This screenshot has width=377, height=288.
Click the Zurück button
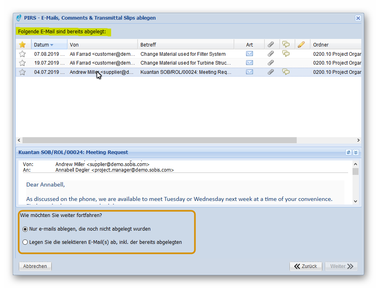tap(306, 266)
